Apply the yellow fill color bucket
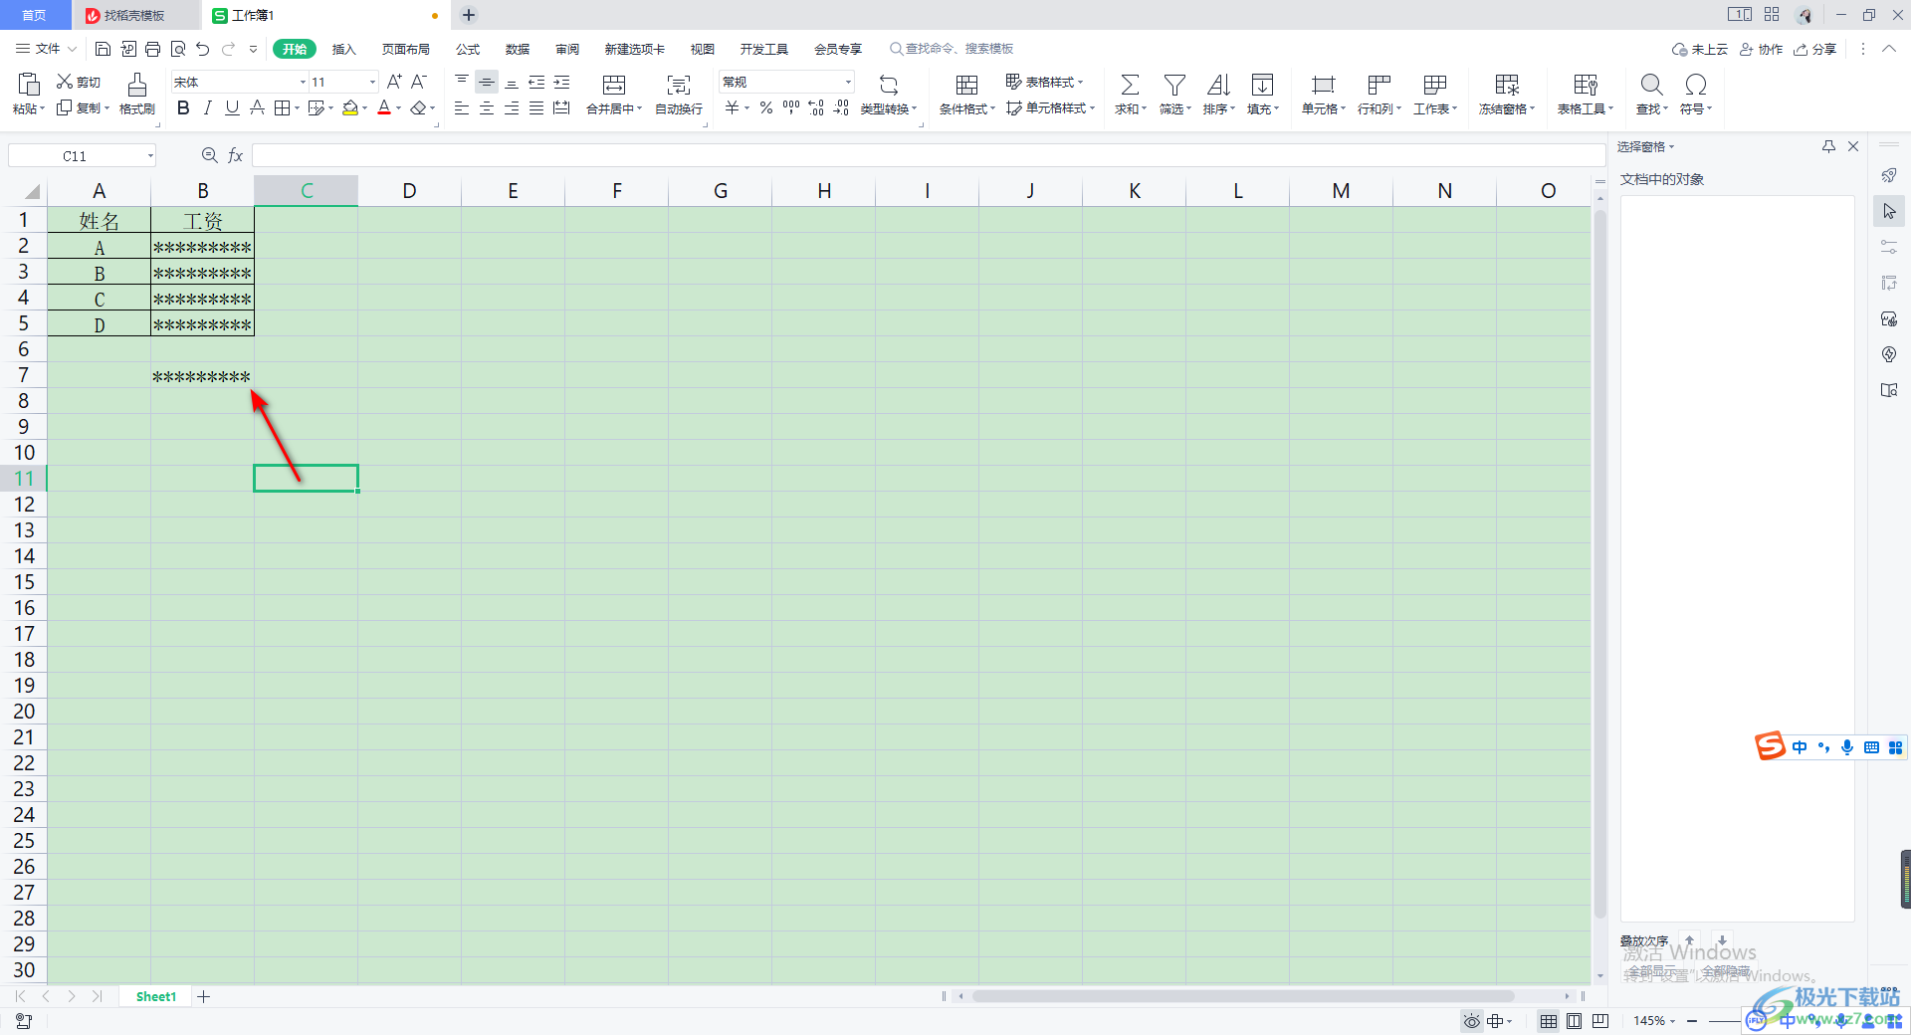Screen dimensions: 1911x1035 (x=350, y=107)
